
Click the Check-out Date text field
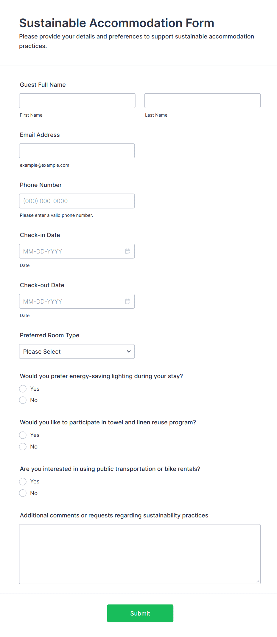(x=71, y=301)
